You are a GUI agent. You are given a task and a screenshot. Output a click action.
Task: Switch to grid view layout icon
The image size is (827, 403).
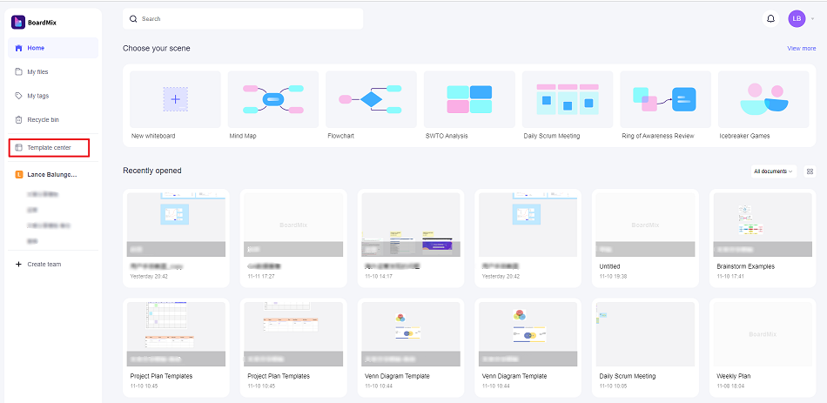[810, 171]
